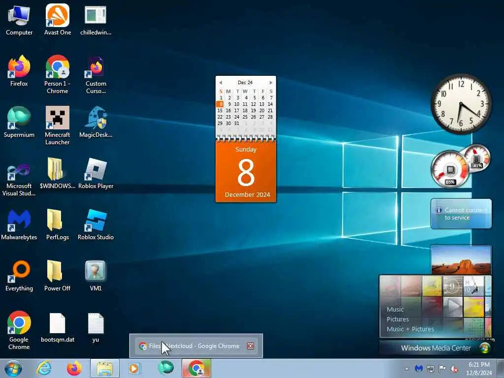Select December 25 in the calendar gadget

[245, 117]
